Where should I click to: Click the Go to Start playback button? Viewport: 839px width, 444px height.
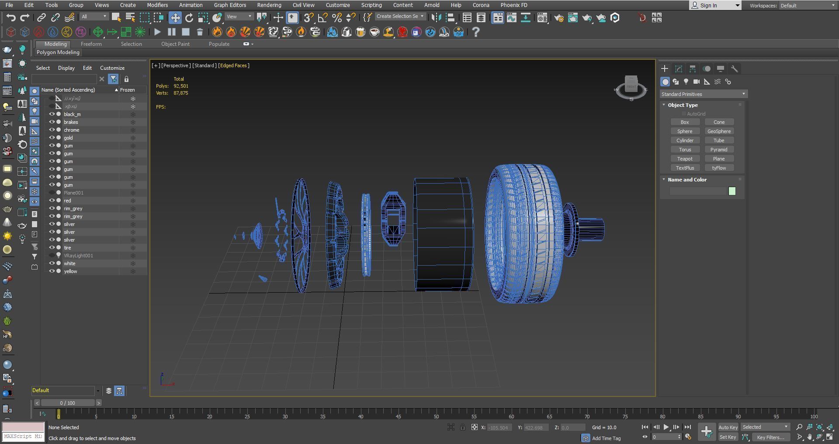pyautogui.click(x=645, y=427)
